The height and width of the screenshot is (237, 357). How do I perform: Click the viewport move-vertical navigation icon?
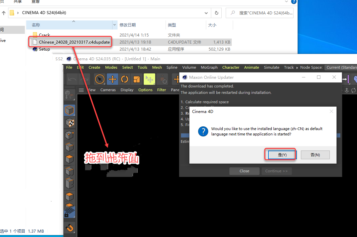pyautogui.click(x=347, y=91)
